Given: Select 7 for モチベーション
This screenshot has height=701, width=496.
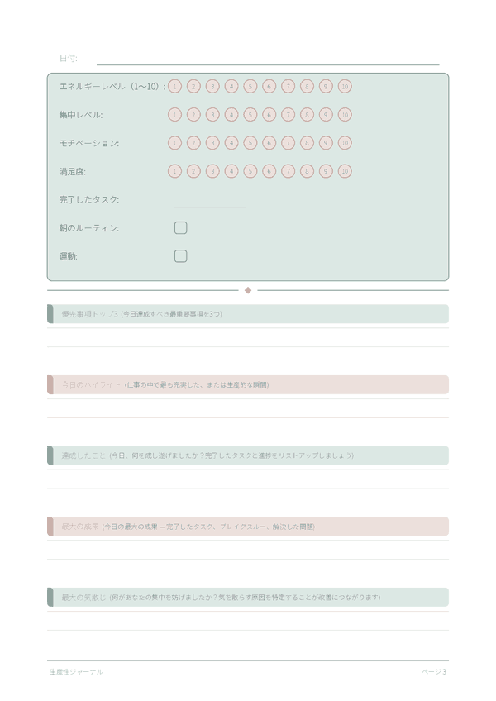Looking at the screenshot, I should [x=288, y=143].
